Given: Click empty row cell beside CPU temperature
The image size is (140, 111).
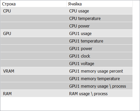Looking at the screenshot, I should click(x=33, y=18).
